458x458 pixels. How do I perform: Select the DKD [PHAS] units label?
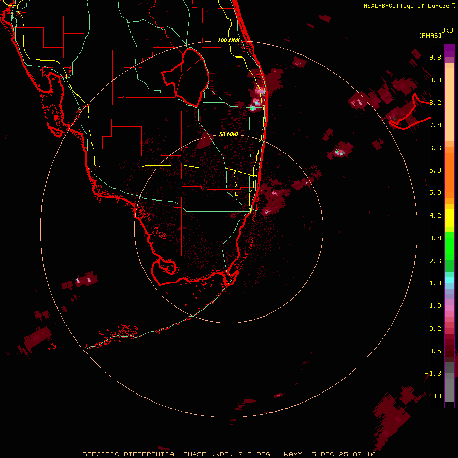point(436,33)
